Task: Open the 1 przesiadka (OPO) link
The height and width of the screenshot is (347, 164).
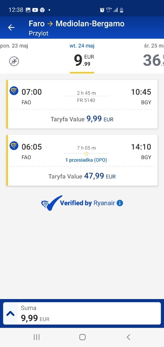Action: click(x=86, y=160)
